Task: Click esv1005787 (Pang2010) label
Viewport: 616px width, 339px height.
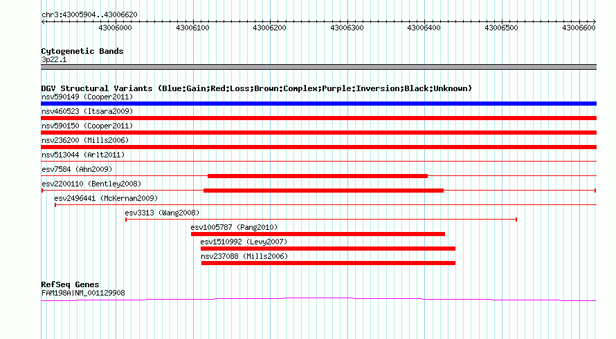Action: pyautogui.click(x=234, y=227)
